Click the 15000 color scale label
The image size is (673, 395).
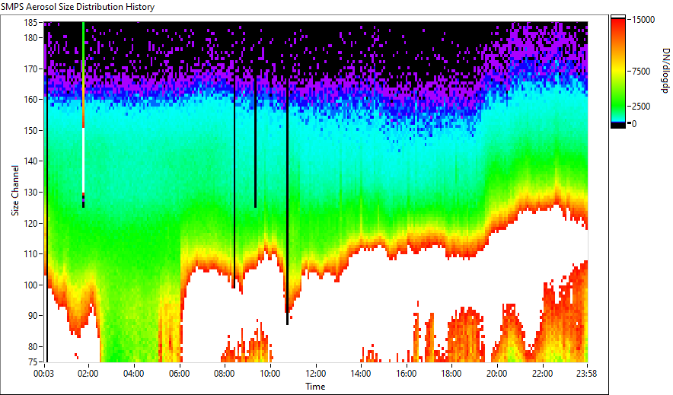(643, 20)
